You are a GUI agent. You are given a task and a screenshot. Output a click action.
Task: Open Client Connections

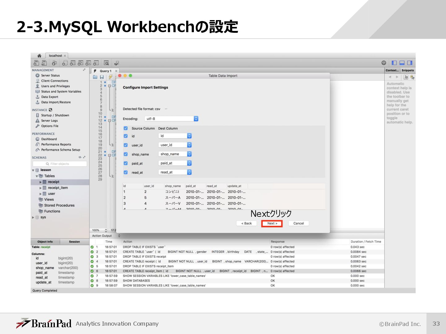55,81
